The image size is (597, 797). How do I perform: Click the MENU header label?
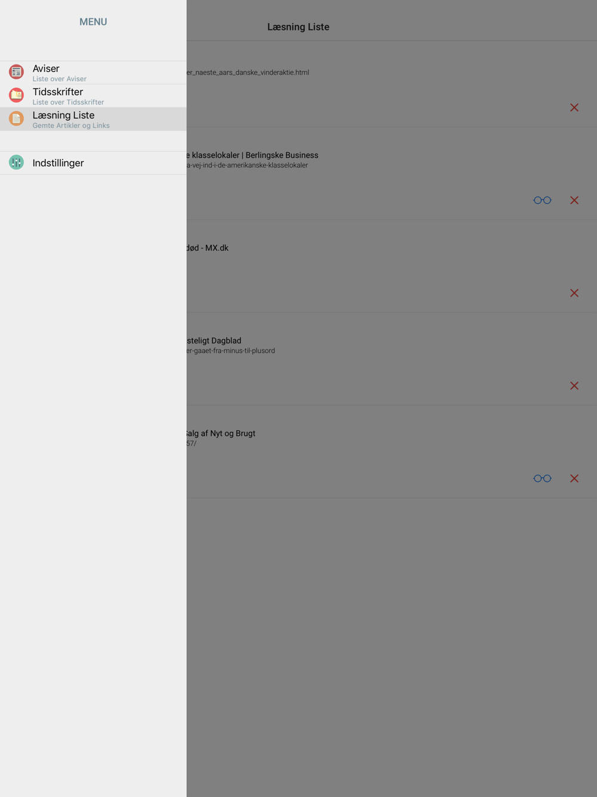point(93,22)
